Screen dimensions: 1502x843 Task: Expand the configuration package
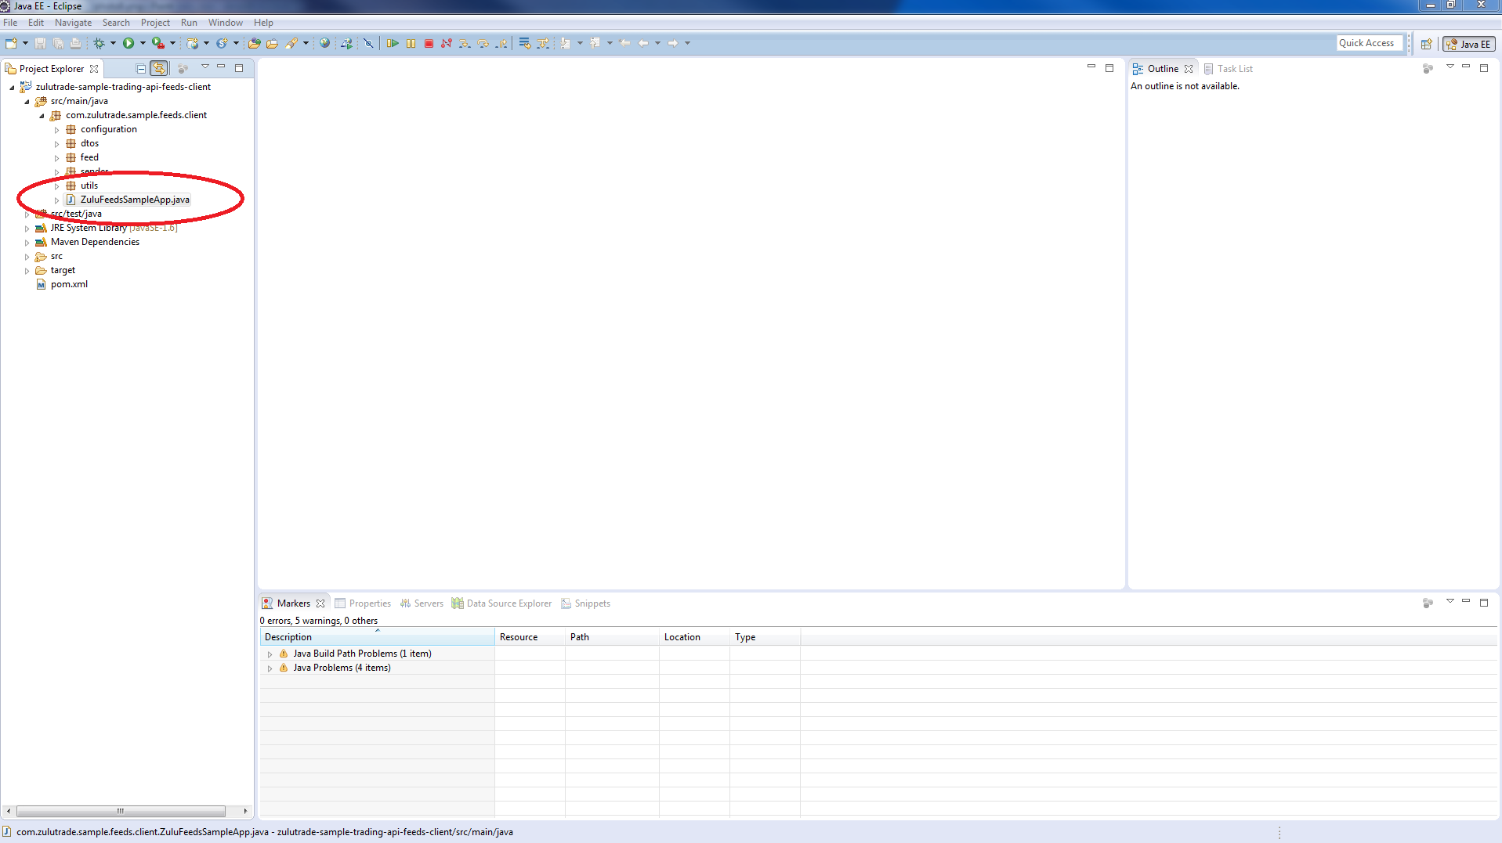point(57,130)
